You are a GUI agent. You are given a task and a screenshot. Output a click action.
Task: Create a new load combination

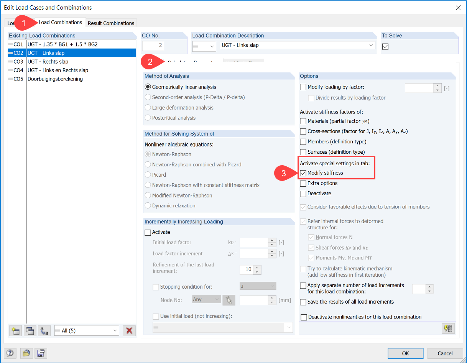coord(15,330)
